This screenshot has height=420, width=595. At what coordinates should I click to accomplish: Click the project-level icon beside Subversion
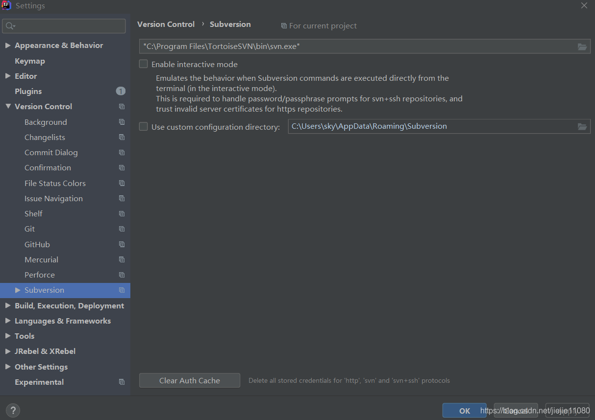122,290
